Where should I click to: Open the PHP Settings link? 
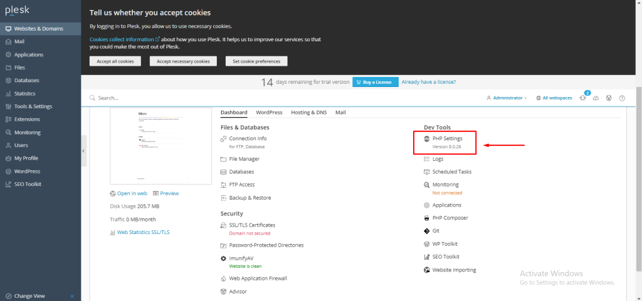[x=447, y=138]
